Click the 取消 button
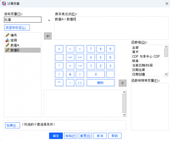The image size is (170, 141). coord(100,136)
